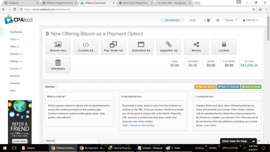Screen dimensions: 270x152
Task: Switch to the Warning CPAlead tab
Action: click(135, 3)
